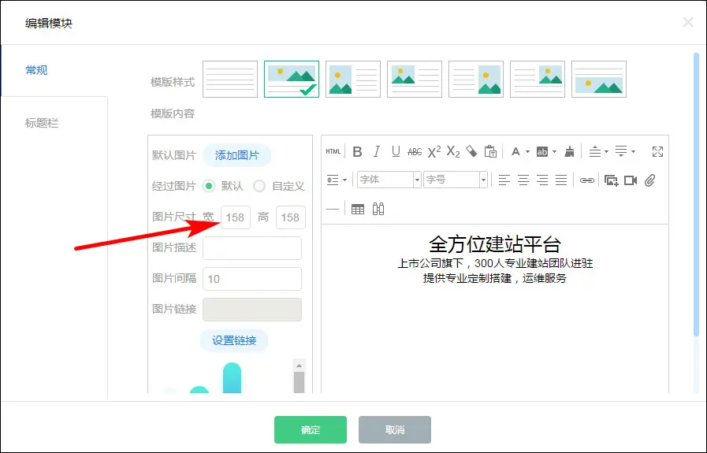Screen dimensions: 707x453
Task: Confirm with the 确定 button
Action: pos(311,430)
